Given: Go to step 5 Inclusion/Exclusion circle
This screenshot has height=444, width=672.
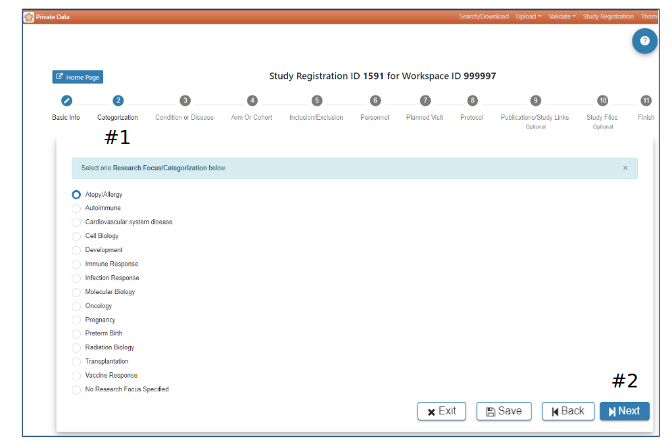Looking at the screenshot, I should tap(317, 101).
